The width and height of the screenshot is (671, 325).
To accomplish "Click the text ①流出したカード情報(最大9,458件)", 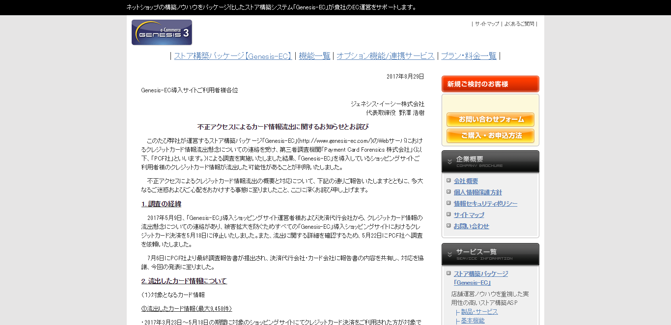I will tap(187, 309).
